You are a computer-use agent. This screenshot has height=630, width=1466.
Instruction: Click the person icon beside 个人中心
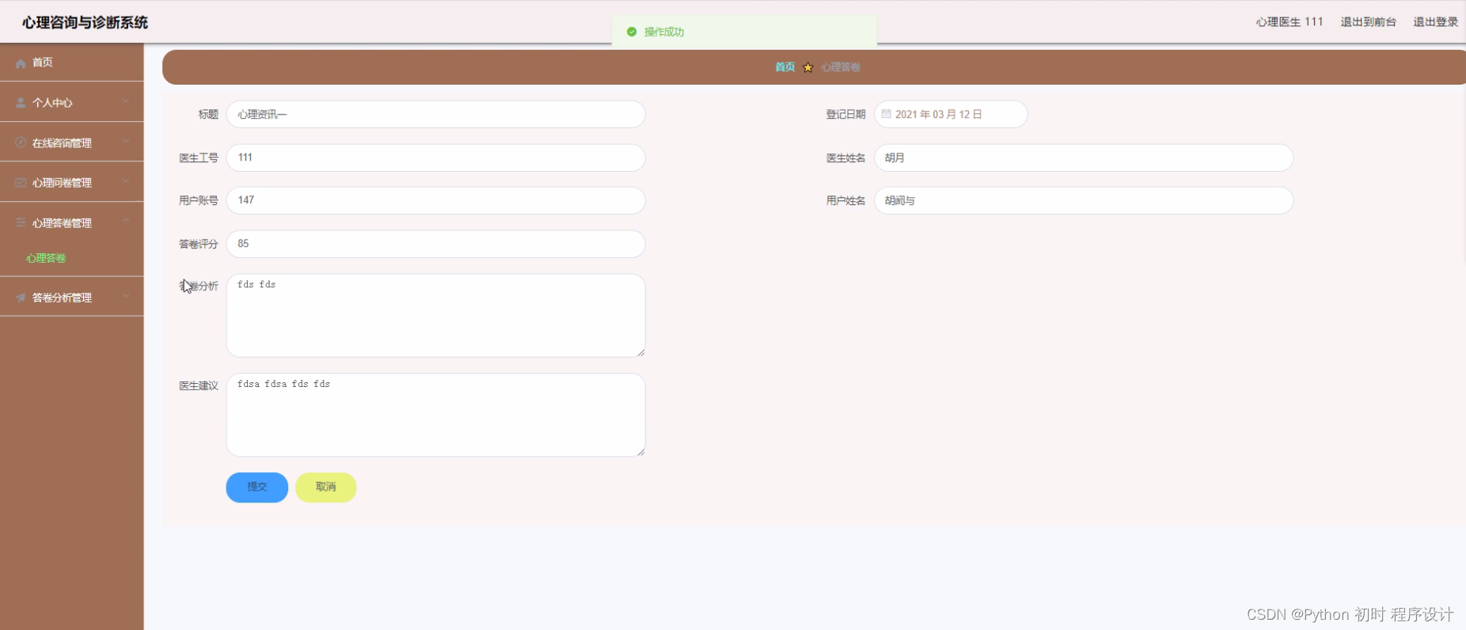tap(21, 103)
